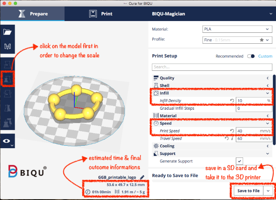Image resolution: width=276 pixels, height=200 pixels.
Task: Select the Scale tool in the sidebar
Action: pyautogui.click(x=7, y=79)
